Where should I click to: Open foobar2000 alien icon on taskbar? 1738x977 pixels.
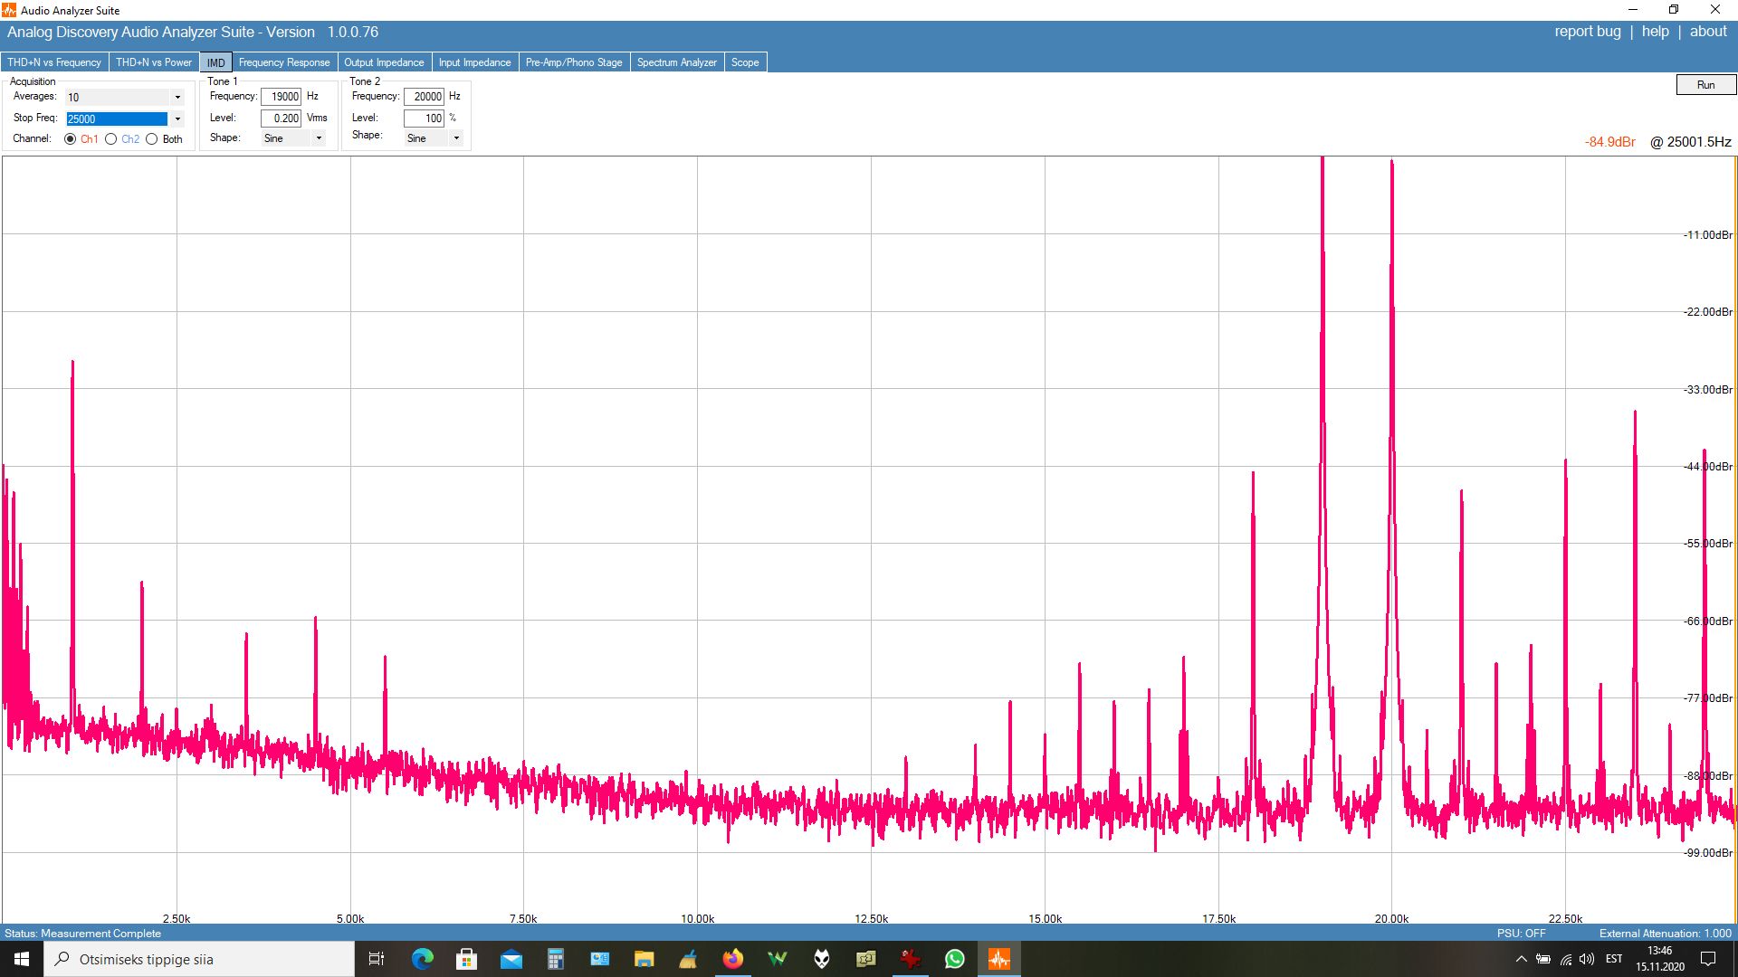coord(821,959)
